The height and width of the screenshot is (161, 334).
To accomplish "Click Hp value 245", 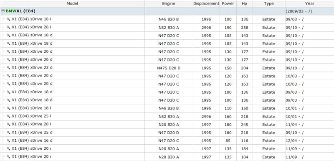I will tap(245, 125).
